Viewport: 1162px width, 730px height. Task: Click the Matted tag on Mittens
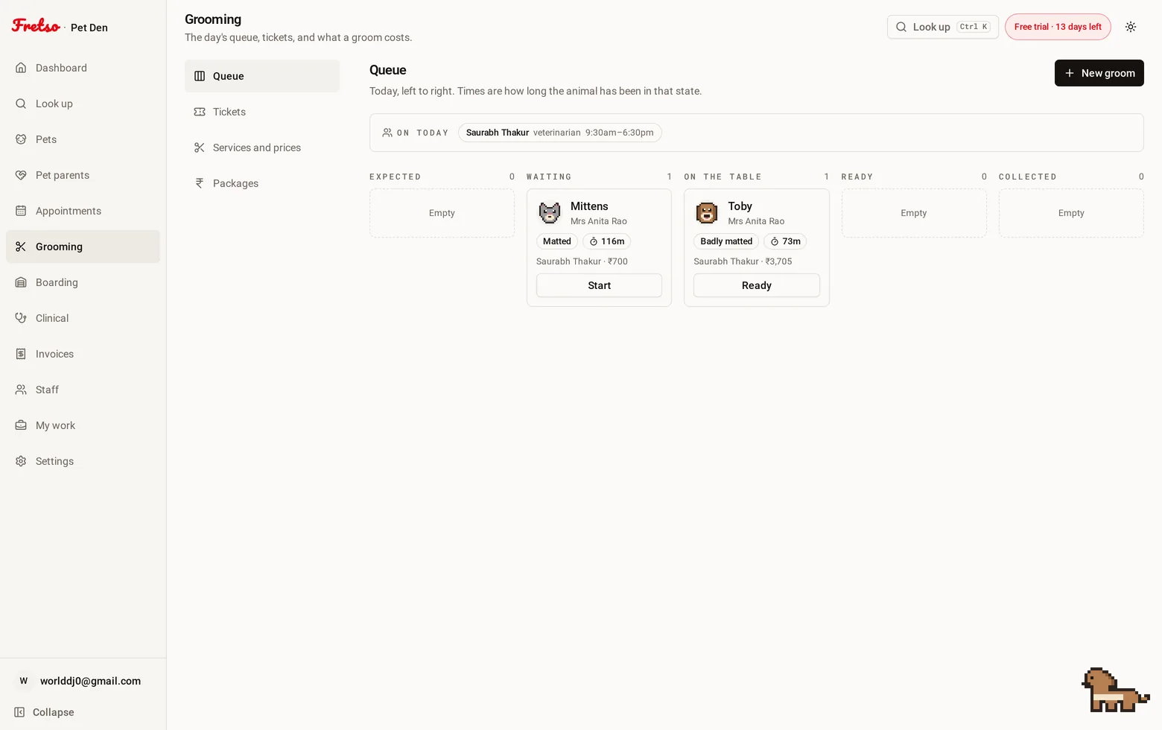tap(557, 241)
